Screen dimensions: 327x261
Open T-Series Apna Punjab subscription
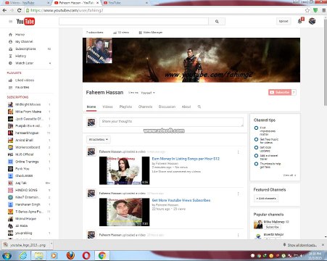pyautogui.click(x=29, y=212)
